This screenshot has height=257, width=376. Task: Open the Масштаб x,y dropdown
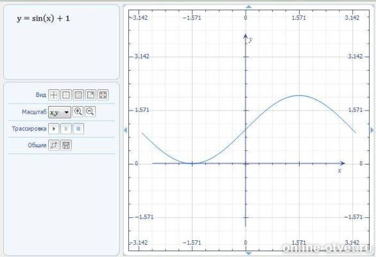coord(60,112)
